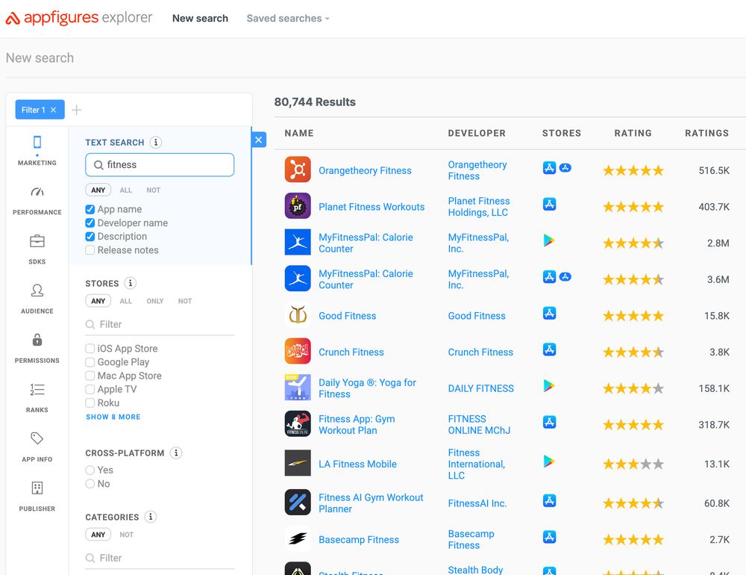Set text search mode to NOT
The height and width of the screenshot is (575, 746).
(153, 190)
